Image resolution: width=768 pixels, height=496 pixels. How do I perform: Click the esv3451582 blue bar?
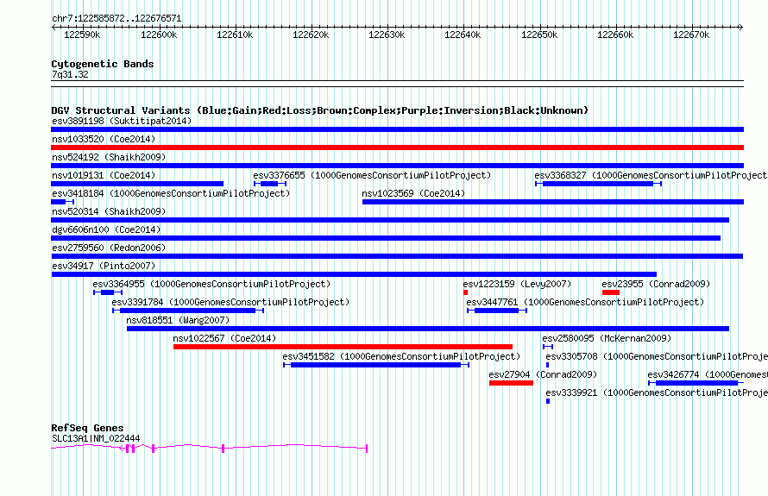[376, 365]
